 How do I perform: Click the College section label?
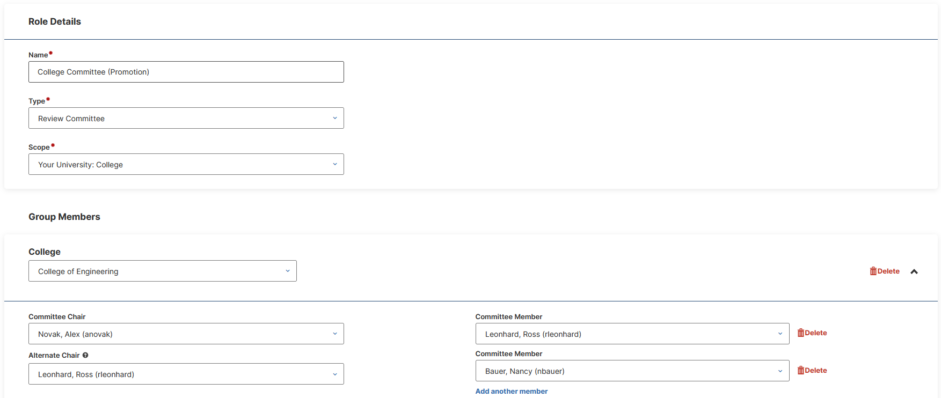[45, 252]
